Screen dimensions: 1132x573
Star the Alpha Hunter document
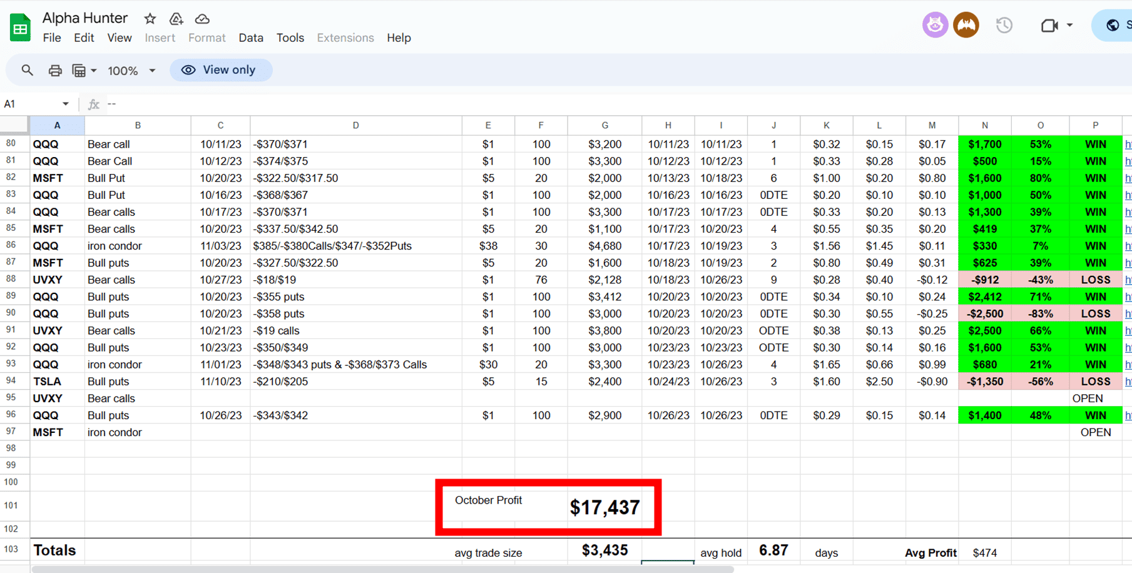[150, 19]
